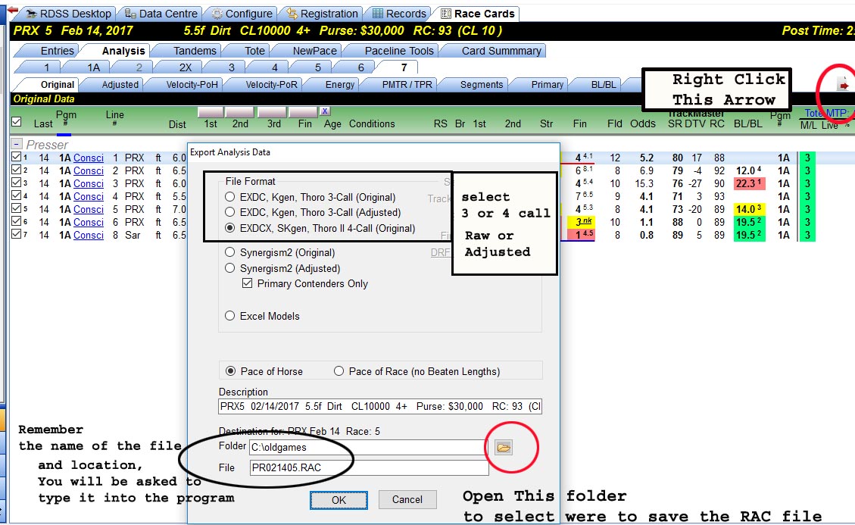This screenshot has width=855, height=525.
Task: Open the Paceline Tools sub-tab
Action: 399,51
